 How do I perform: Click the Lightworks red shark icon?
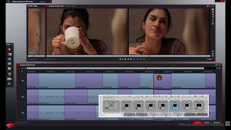(11, 125)
